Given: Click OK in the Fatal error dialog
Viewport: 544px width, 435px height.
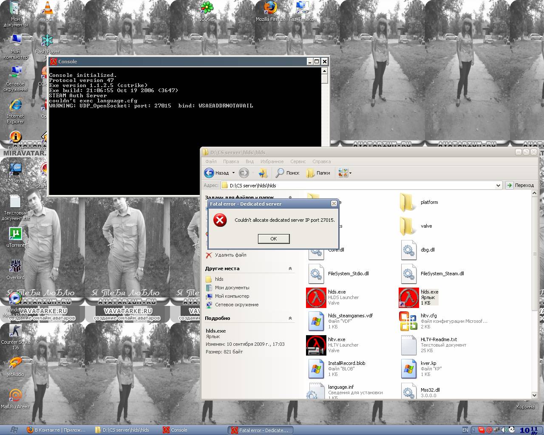Looking at the screenshot, I should (x=274, y=239).
